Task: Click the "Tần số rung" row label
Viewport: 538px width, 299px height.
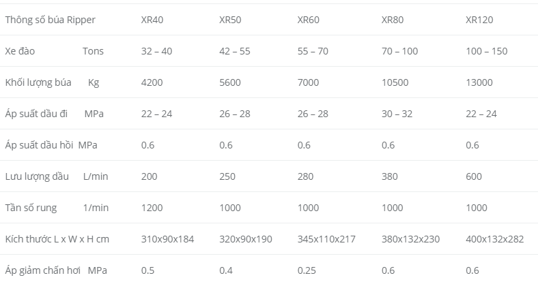Action: (x=31, y=208)
